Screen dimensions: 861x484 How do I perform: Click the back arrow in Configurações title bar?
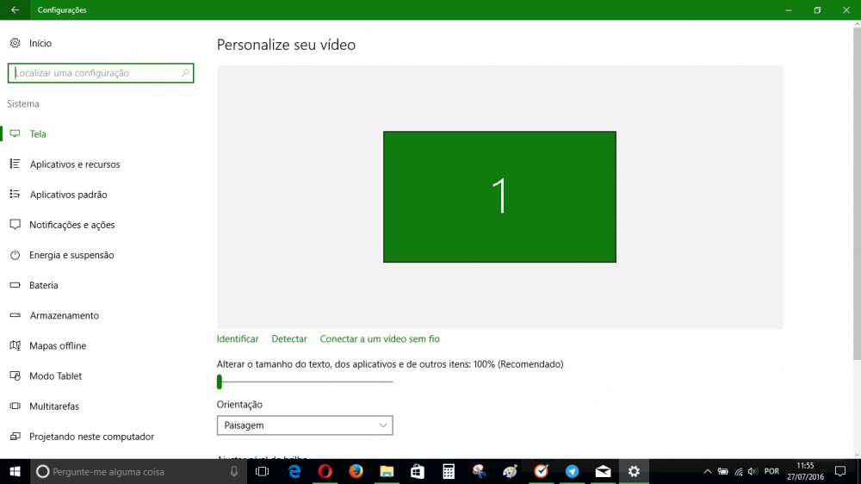pos(15,10)
